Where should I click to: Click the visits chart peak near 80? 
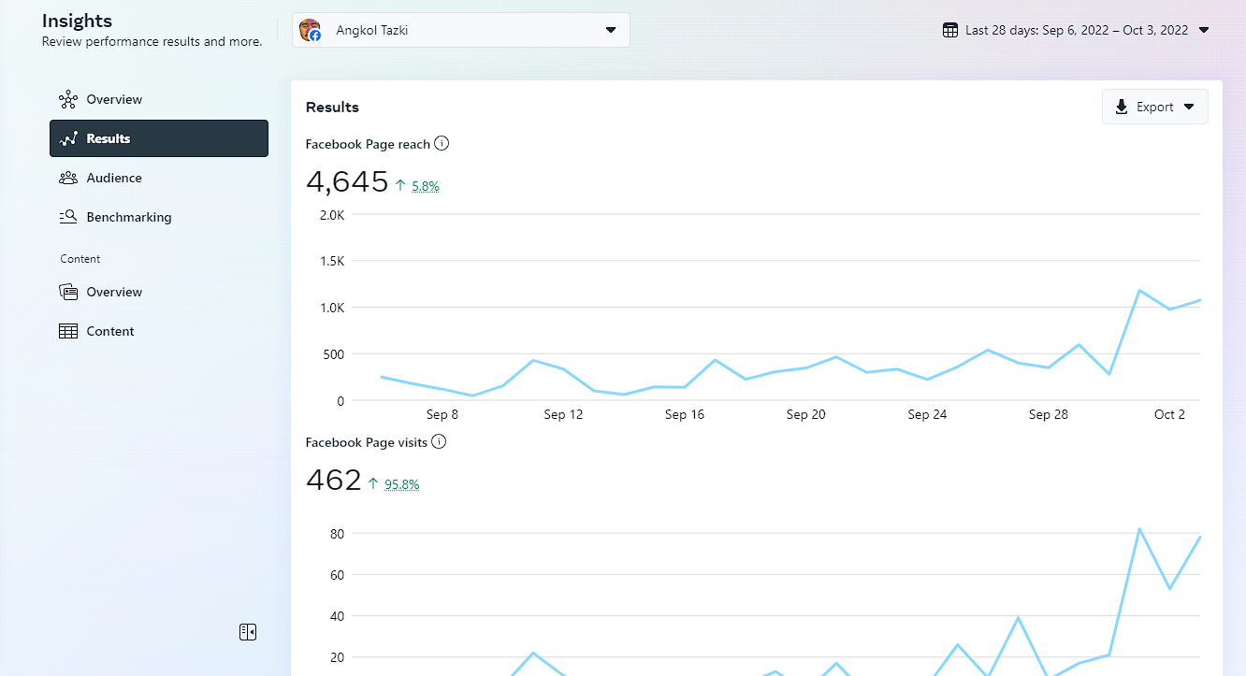tap(1139, 529)
